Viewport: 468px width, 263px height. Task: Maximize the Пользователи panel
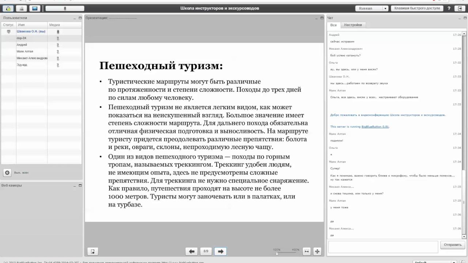coord(80,18)
